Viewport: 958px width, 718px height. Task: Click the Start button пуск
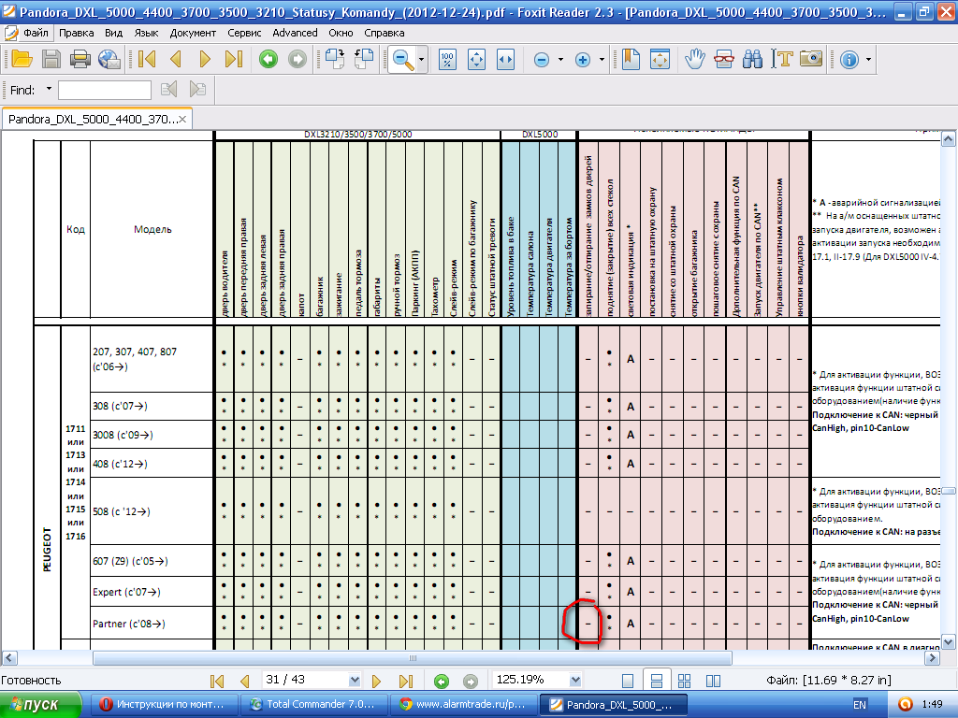pos(40,705)
